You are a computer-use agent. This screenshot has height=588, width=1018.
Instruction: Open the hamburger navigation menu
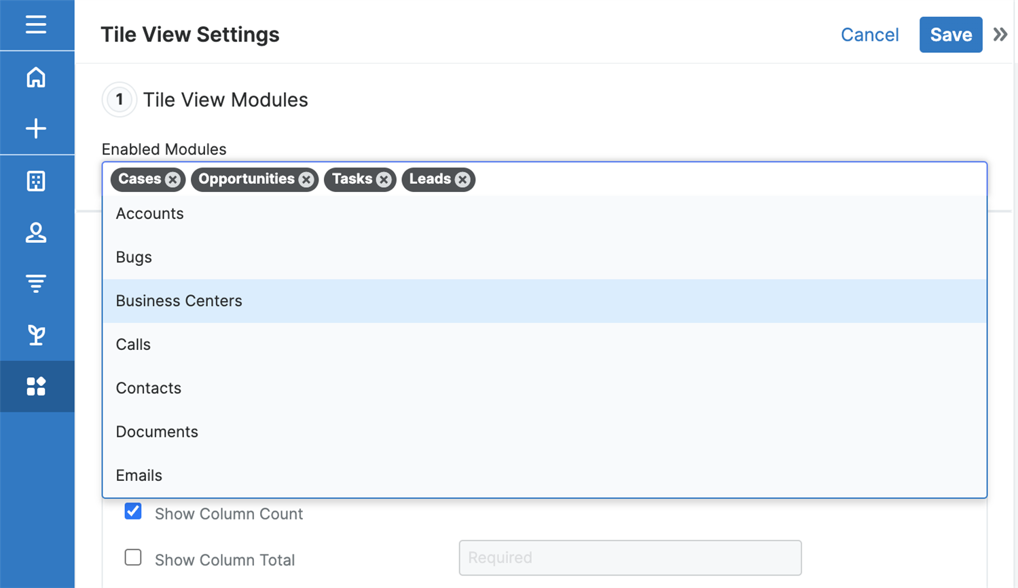click(36, 25)
